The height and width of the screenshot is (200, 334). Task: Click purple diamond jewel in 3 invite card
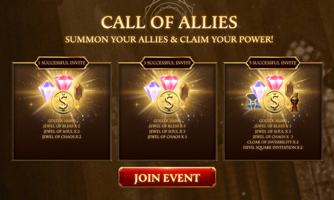pos(153,90)
